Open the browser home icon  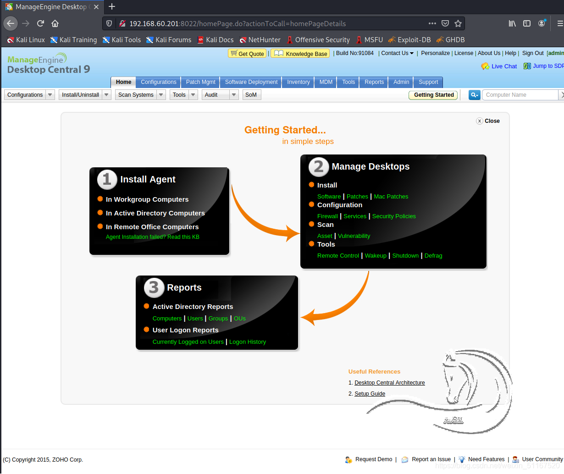point(55,23)
